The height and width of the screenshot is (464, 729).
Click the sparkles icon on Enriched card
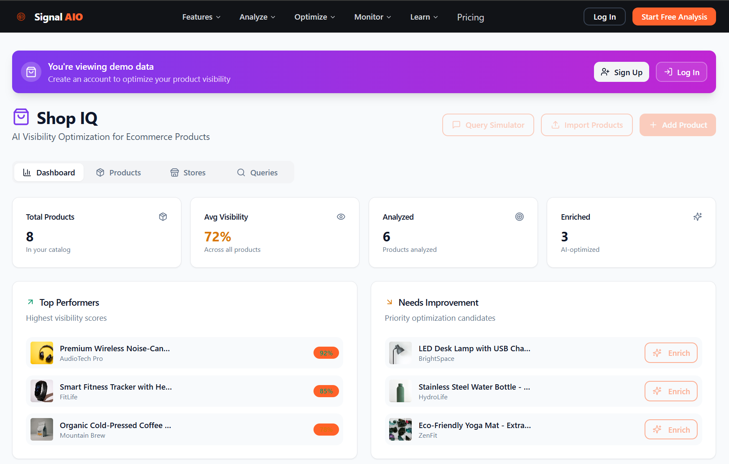click(697, 216)
